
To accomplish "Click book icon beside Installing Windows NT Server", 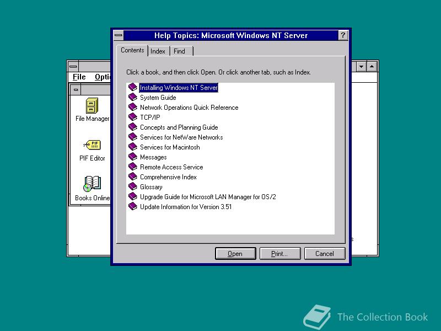I will (133, 87).
